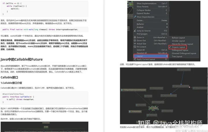Expand the Refactor submenu arrow
The width and height of the screenshot is (208, 132).
(x=167, y=24)
